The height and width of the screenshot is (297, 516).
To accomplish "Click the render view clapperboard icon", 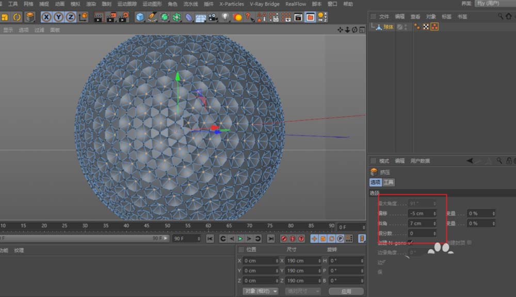I will [x=98, y=17].
